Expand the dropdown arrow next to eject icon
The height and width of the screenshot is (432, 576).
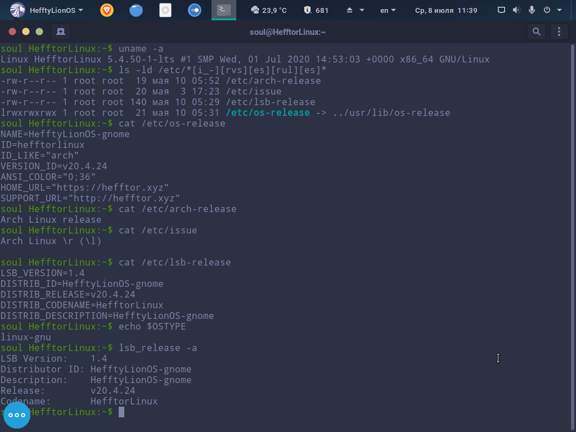362,10
